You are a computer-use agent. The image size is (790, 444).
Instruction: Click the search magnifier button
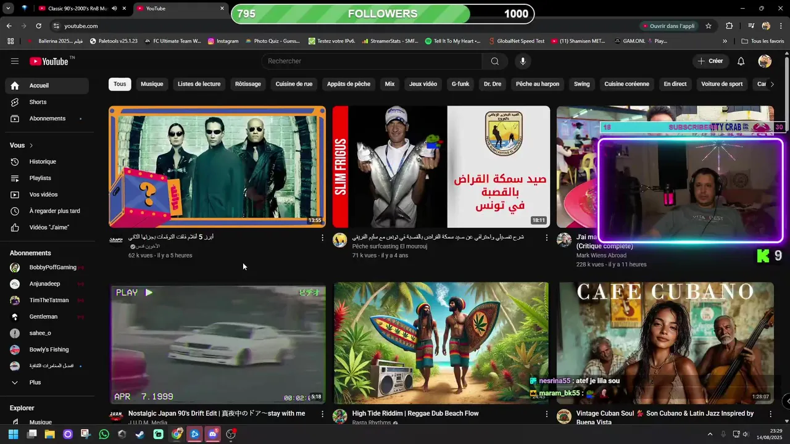[x=495, y=61]
